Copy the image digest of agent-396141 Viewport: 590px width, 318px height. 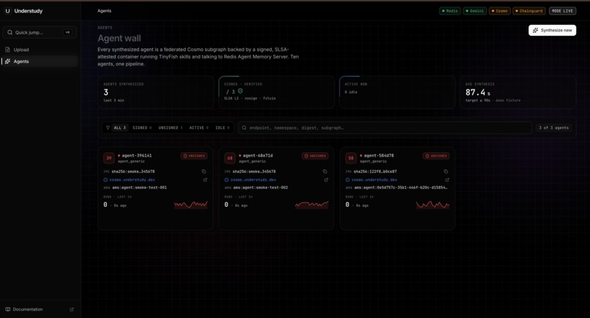(x=203, y=171)
